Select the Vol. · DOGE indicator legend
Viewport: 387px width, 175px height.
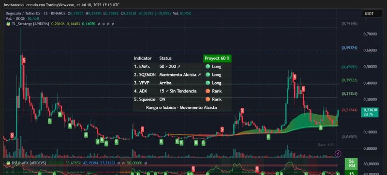[x=15, y=18]
